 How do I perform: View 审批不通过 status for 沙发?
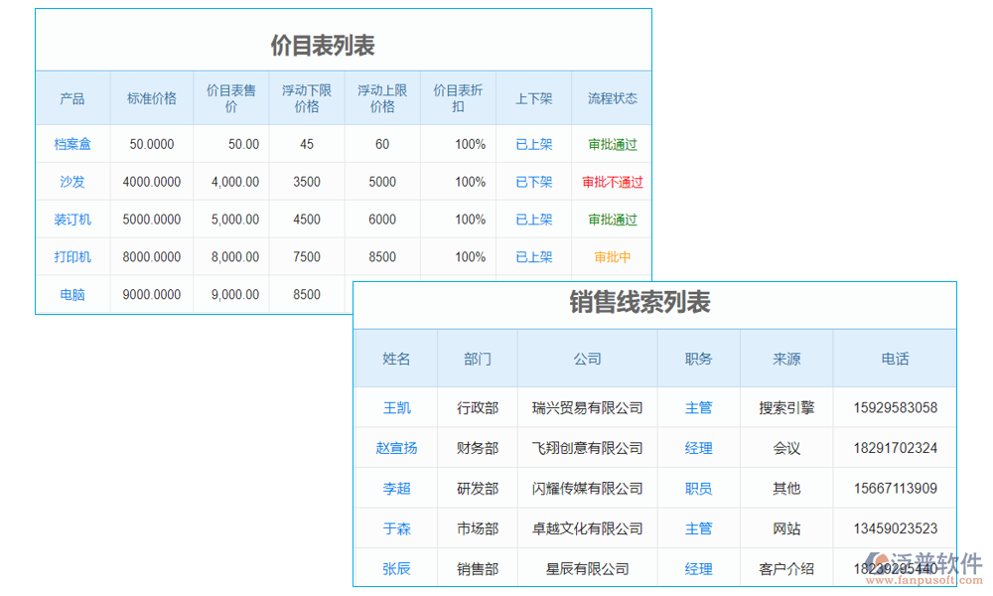[611, 181]
